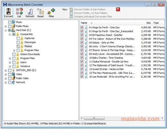Screen dimensions: 167x129
Task: Click the red help question mark icon
Action: click(x=118, y=9)
